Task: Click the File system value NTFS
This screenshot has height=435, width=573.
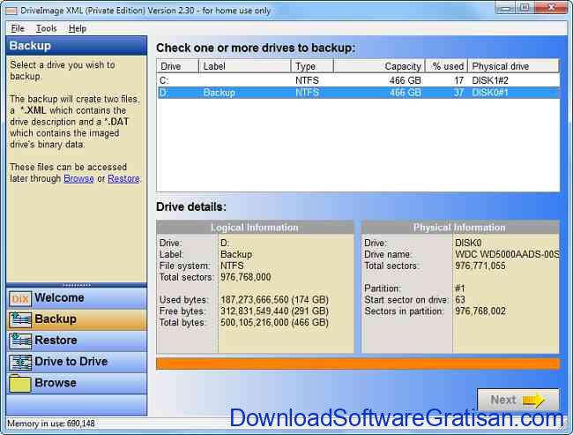Action: (232, 266)
